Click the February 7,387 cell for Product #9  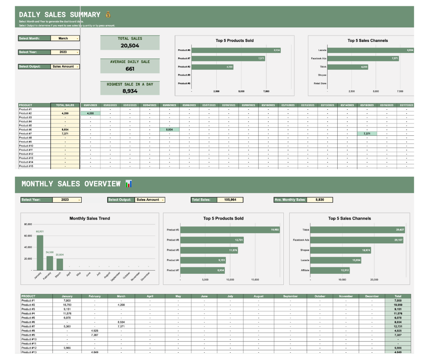[94, 335]
